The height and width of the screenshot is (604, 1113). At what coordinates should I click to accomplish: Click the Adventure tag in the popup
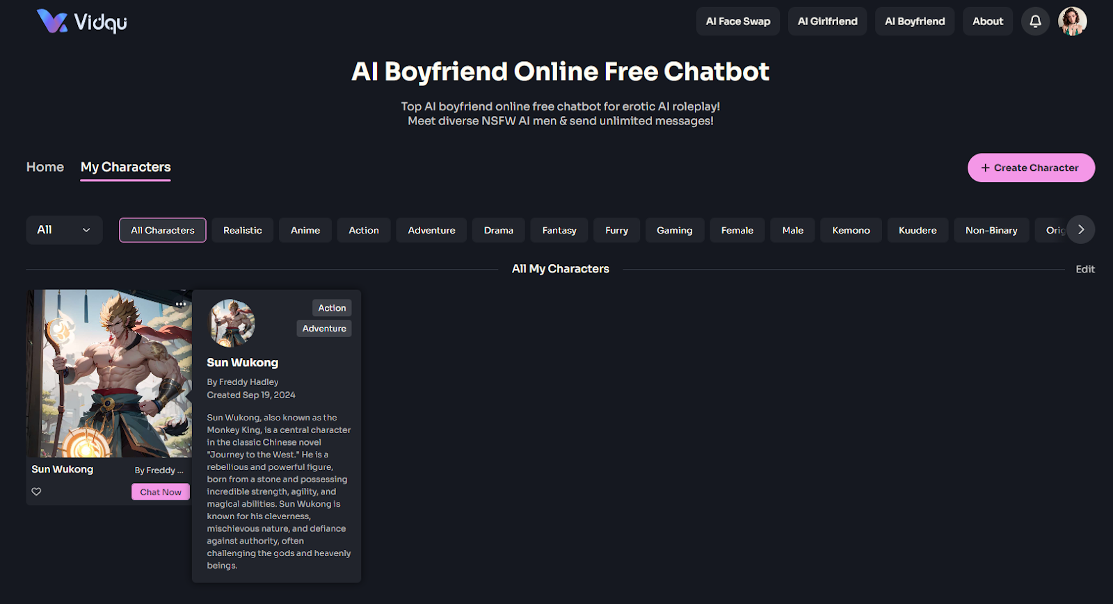324,329
